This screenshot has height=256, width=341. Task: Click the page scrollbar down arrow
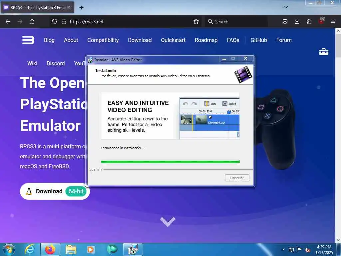coord(338,240)
